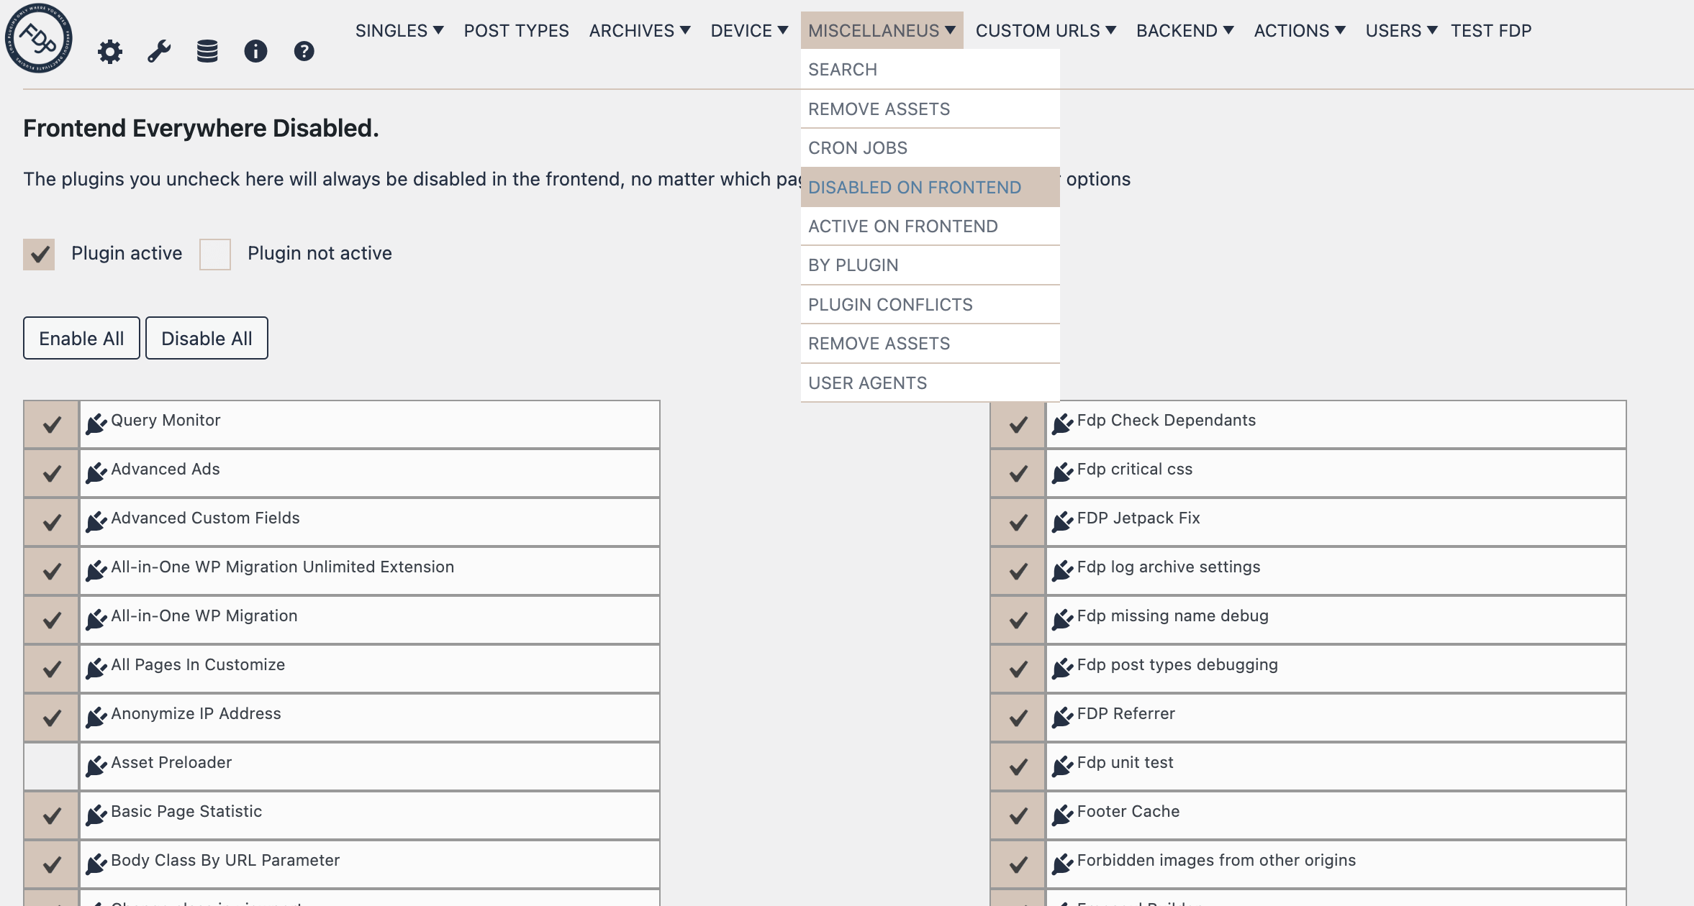Click the Enable All button
This screenshot has height=906, width=1694.
click(81, 337)
